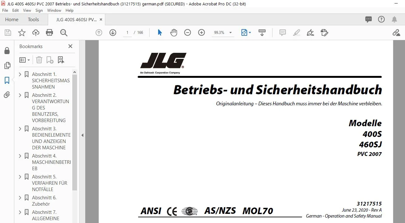Open Abschnitt 7 ALLGEMEINE bookmark
Viewport: 405px width, 223px height.
coord(46,215)
